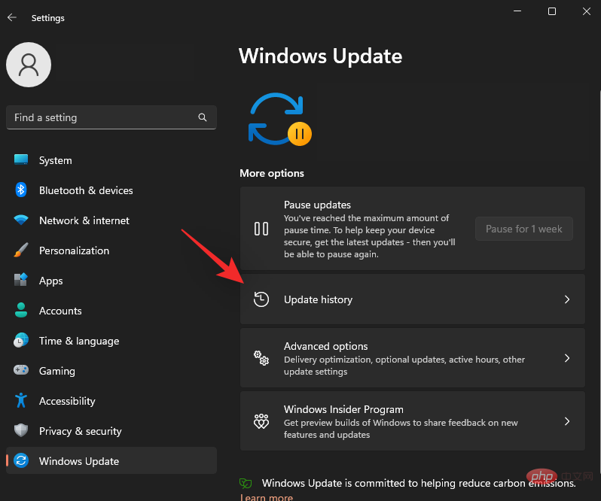Click the Update history clock icon
The width and height of the screenshot is (601, 501).
pyautogui.click(x=261, y=299)
